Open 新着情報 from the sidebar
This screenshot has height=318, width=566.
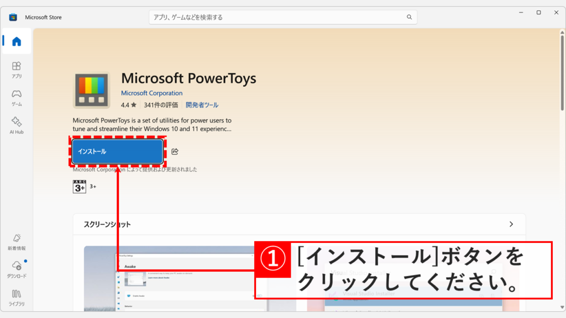(16, 242)
